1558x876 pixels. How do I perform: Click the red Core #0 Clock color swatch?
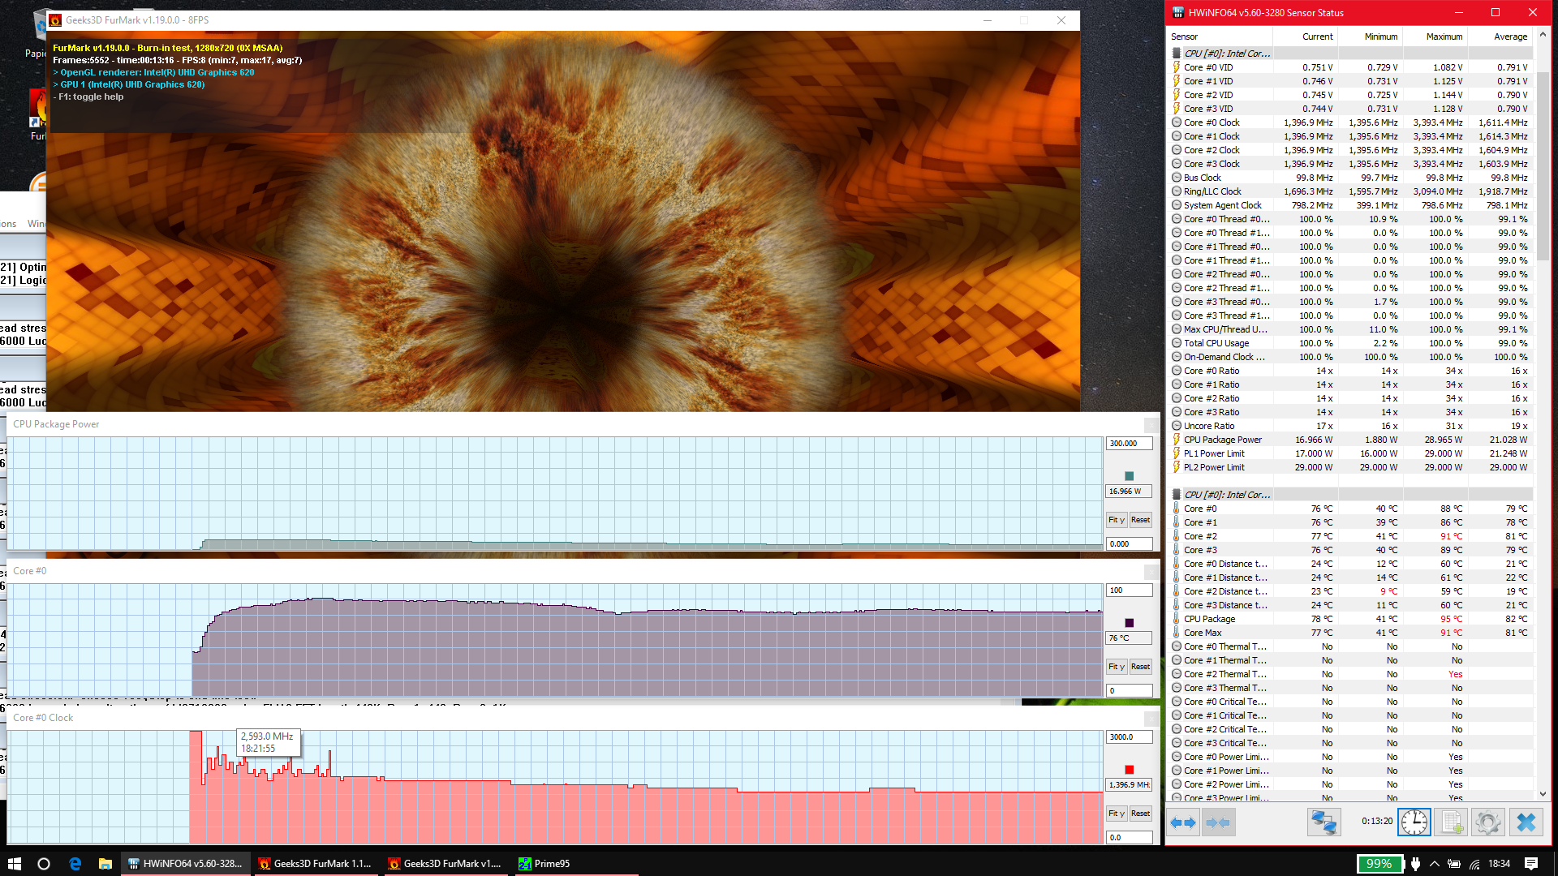pos(1129,770)
